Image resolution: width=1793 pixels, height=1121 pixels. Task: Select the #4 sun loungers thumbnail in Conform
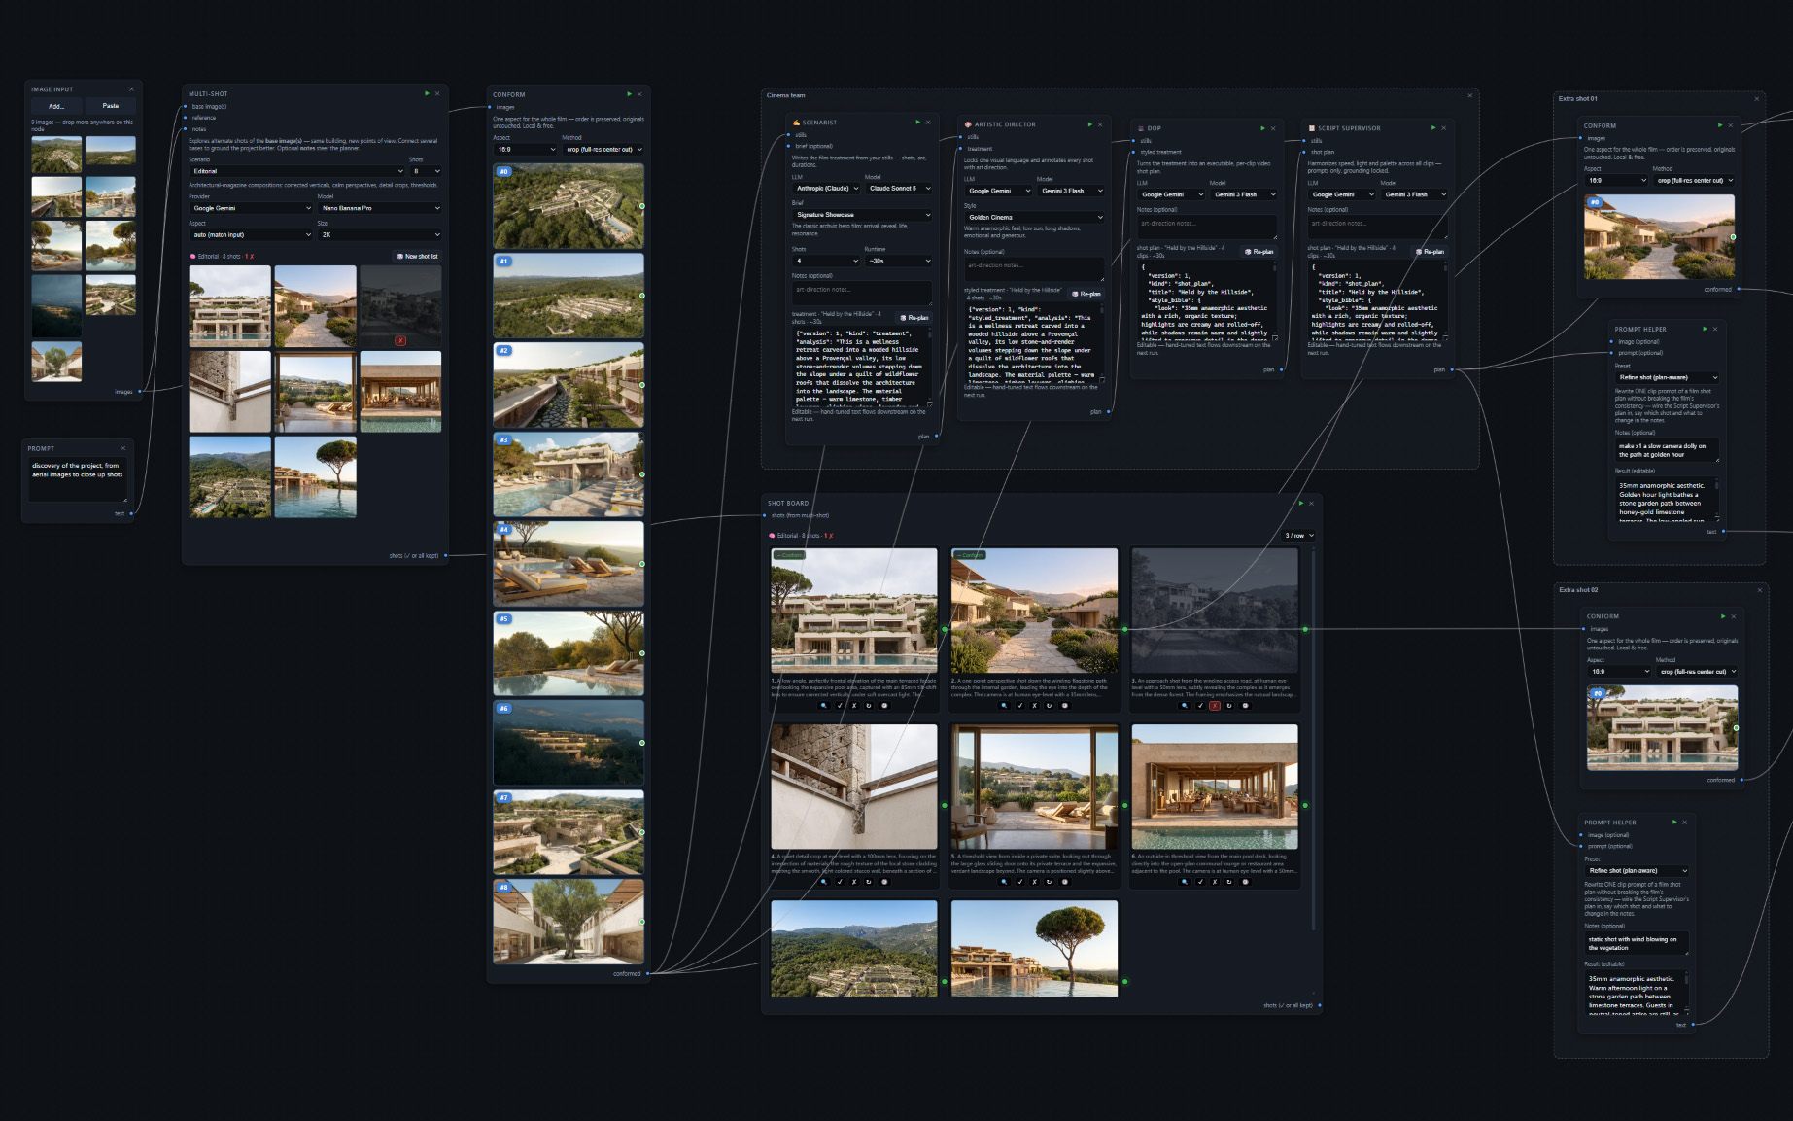tap(569, 564)
